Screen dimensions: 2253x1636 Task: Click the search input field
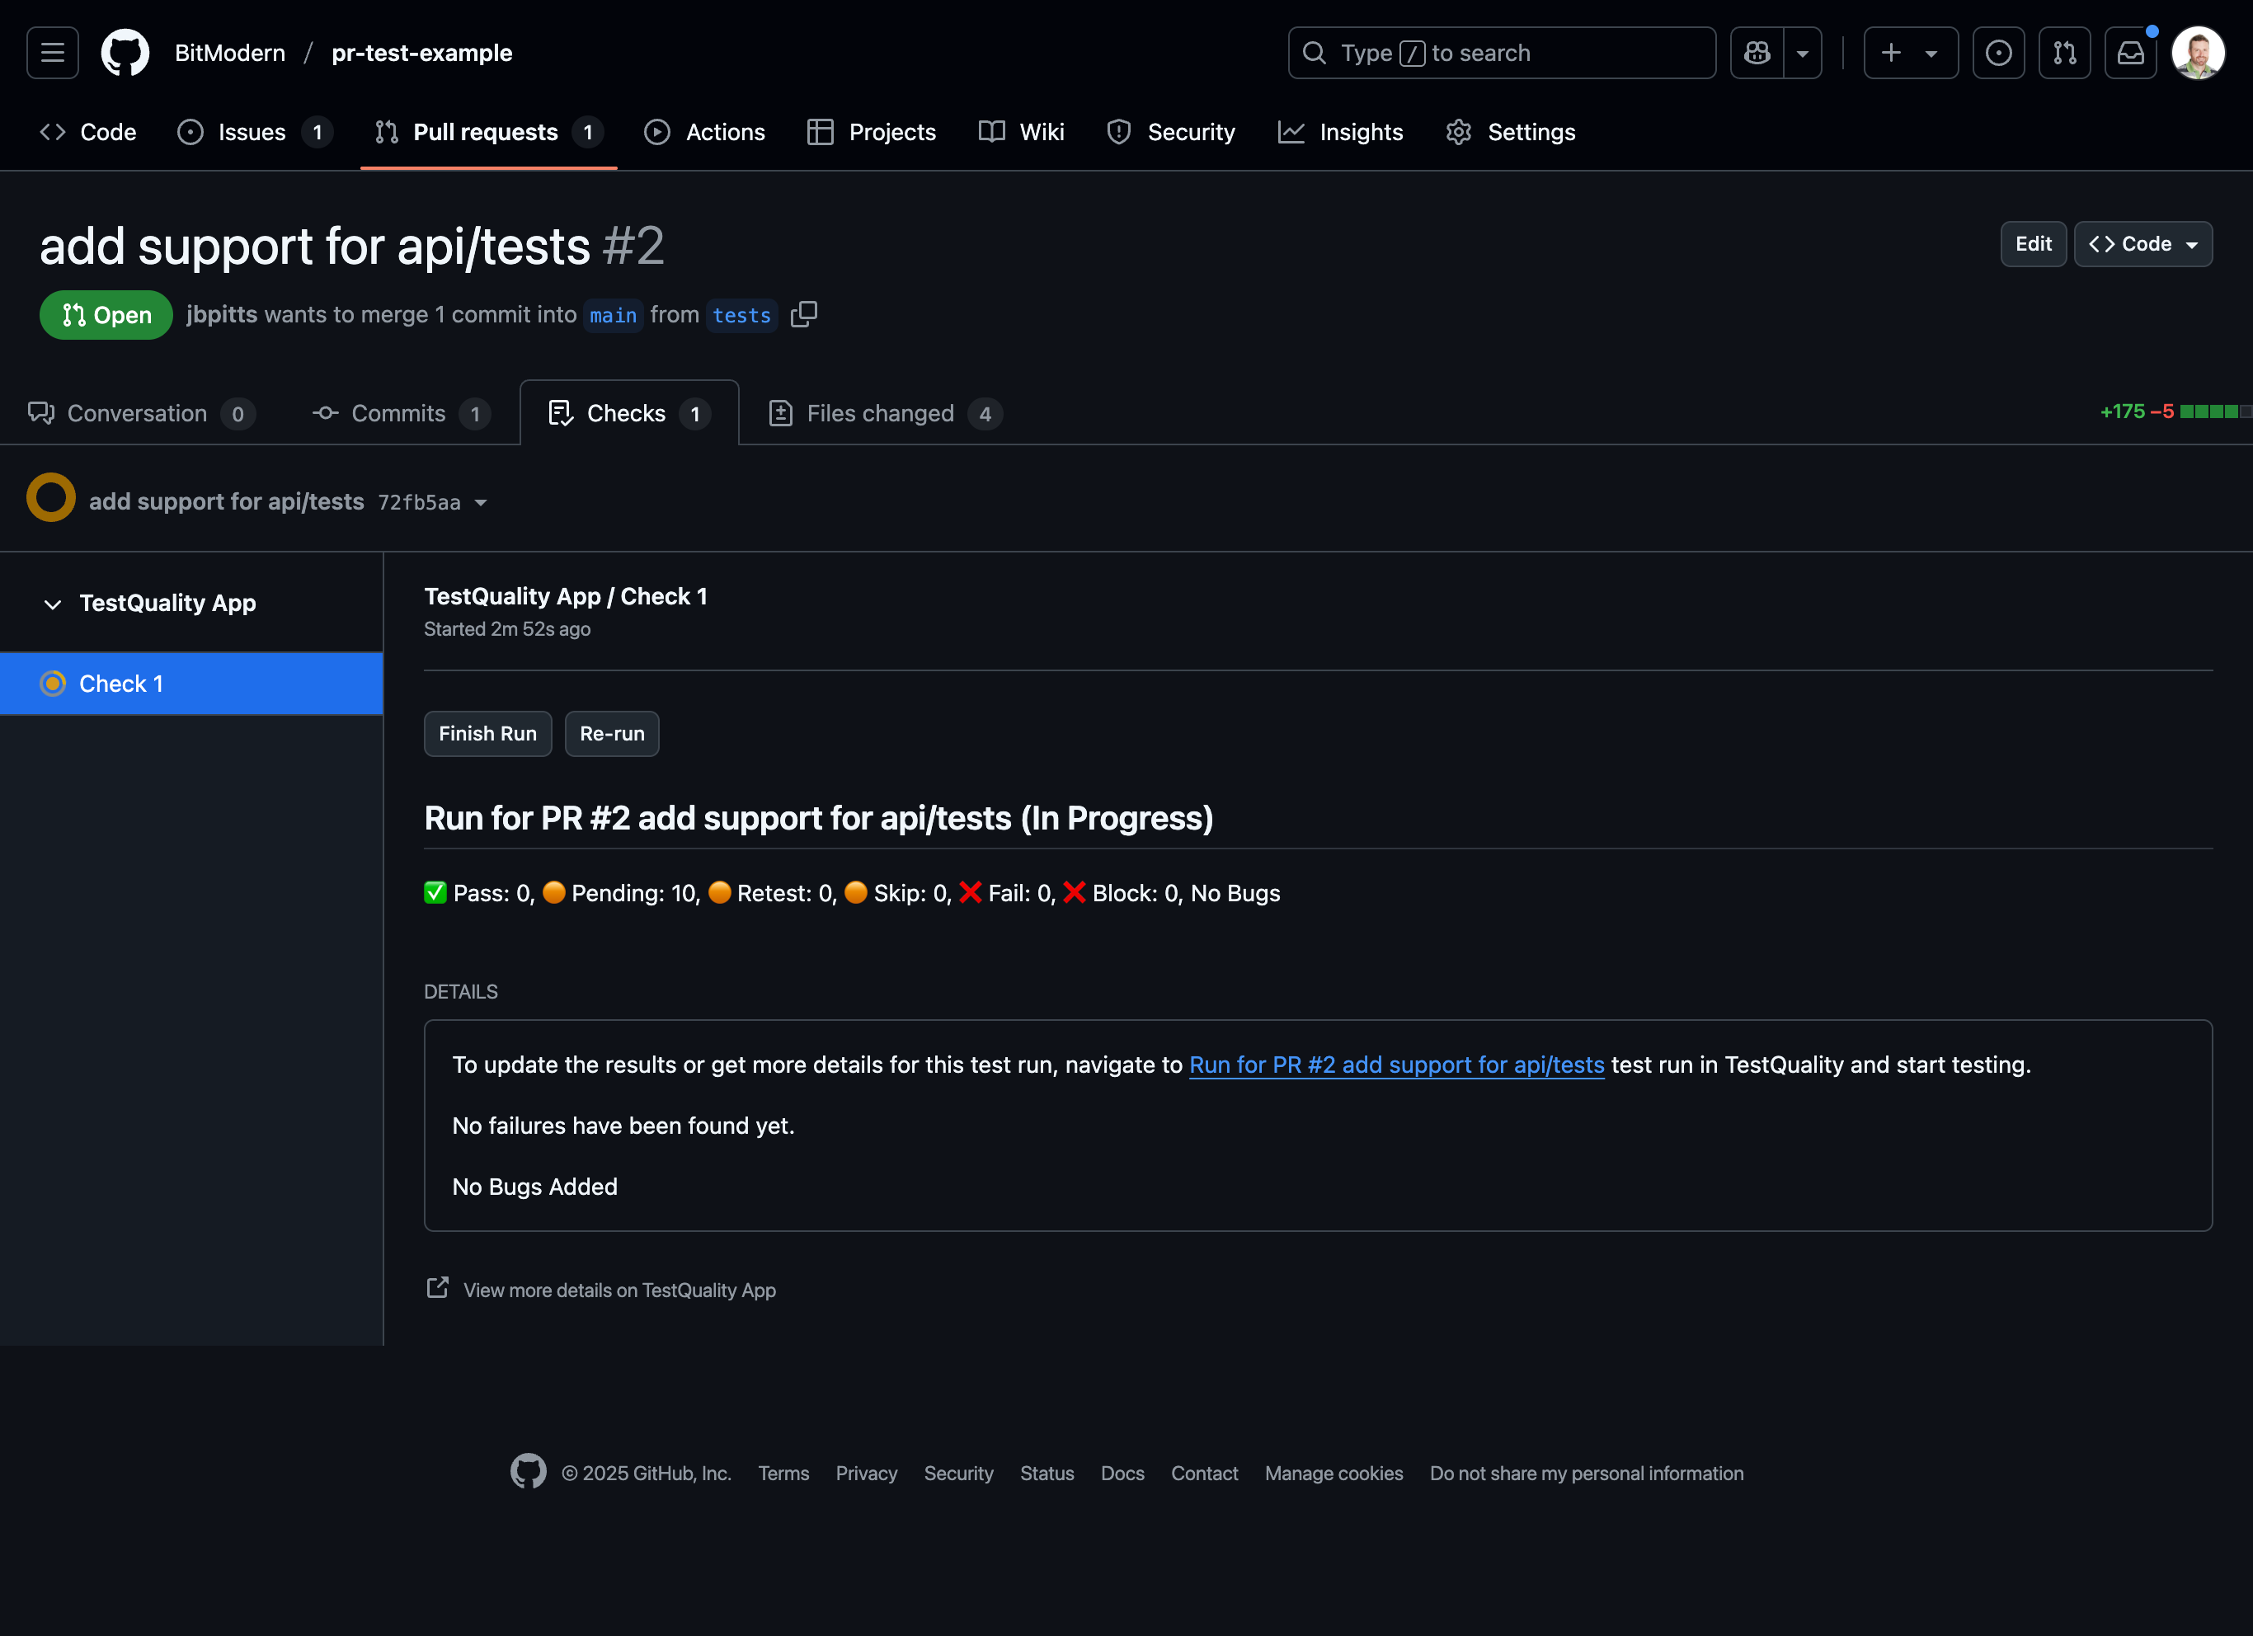coord(1500,53)
